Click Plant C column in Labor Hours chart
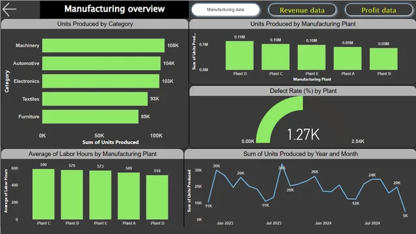The height and width of the screenshot is (234, 416). tap(44, 194)
